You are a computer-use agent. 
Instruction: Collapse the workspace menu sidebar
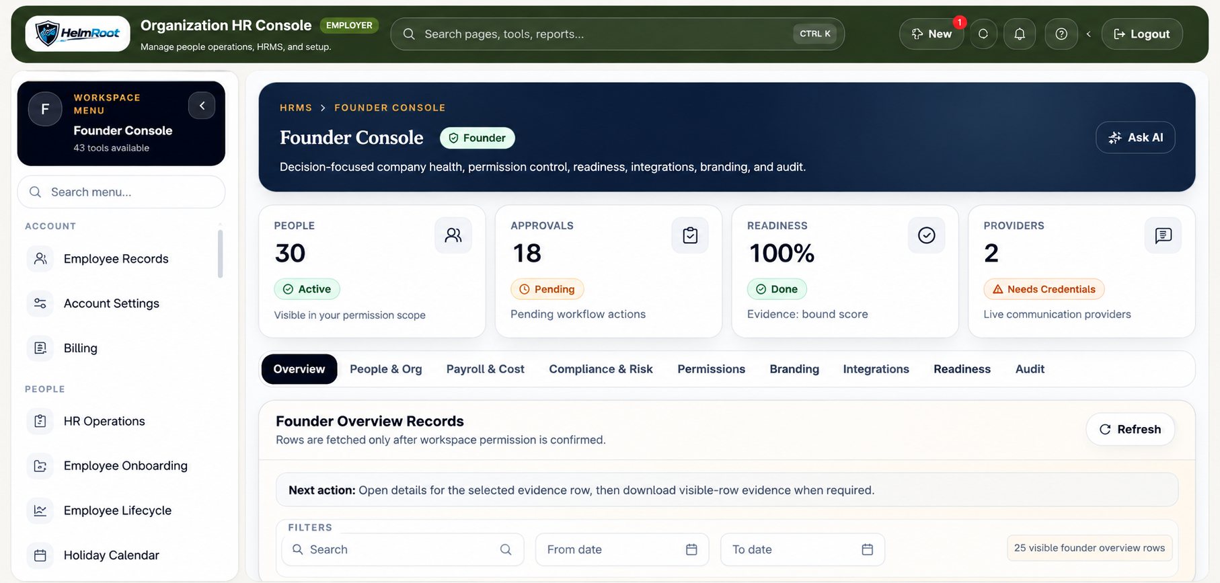click(x=202, y=106)
